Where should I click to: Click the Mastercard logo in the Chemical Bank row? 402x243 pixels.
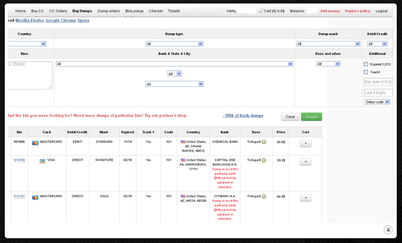click(x=35, y=143)
